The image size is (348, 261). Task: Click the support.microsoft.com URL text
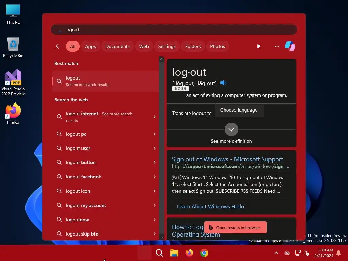(230, 166)
